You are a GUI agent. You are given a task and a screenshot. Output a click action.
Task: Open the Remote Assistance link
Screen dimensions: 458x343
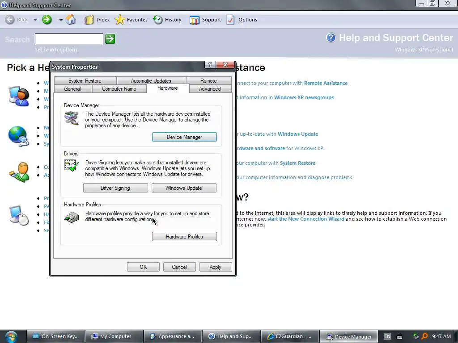pyautogui.click(x=326, y=83)
